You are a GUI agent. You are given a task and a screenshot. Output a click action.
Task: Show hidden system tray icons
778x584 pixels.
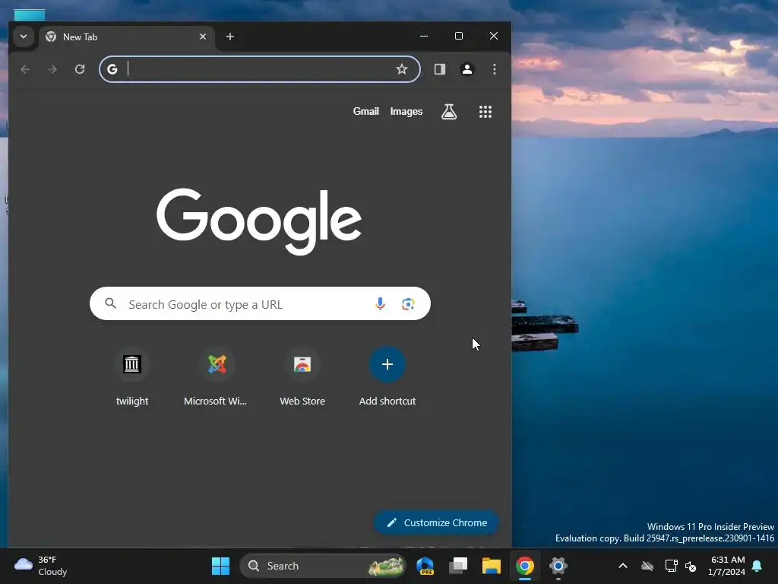point(623,566)
